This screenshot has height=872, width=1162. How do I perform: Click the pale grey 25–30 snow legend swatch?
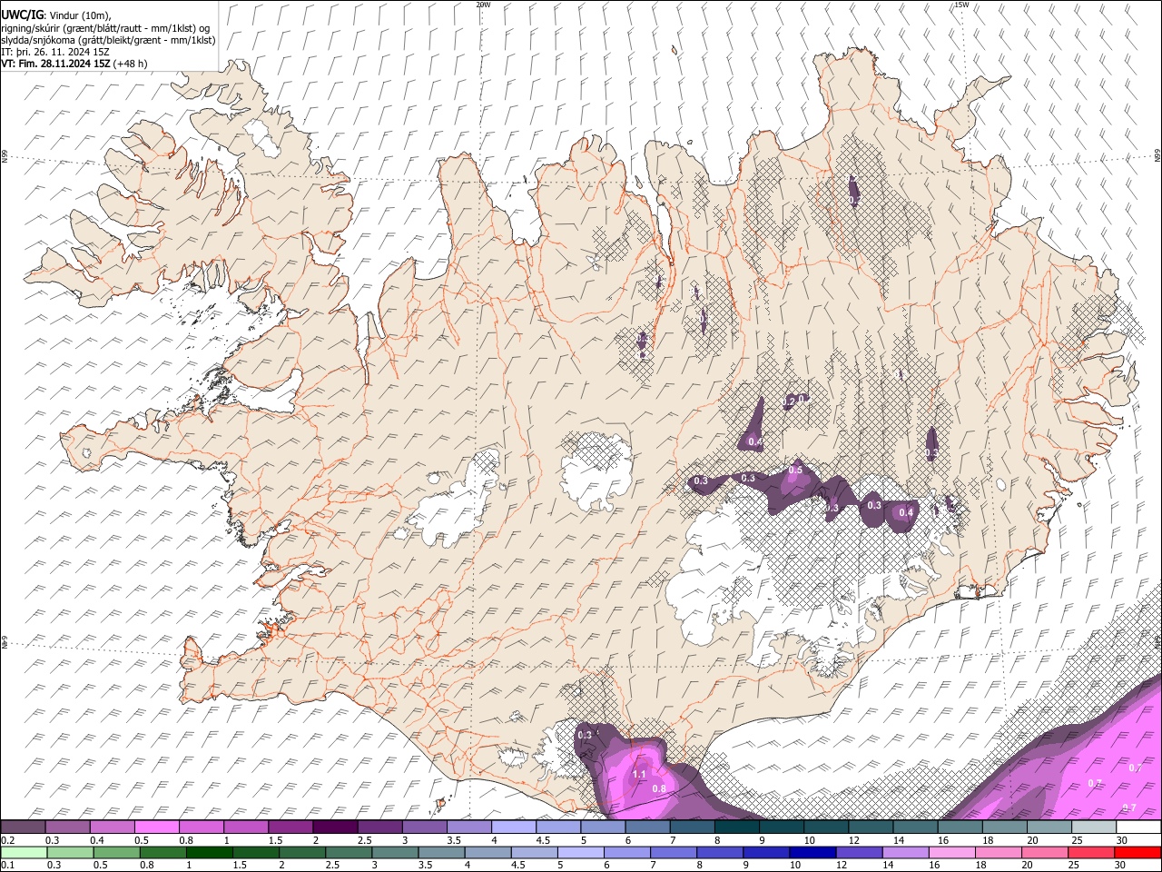(x=1093, y=827)
